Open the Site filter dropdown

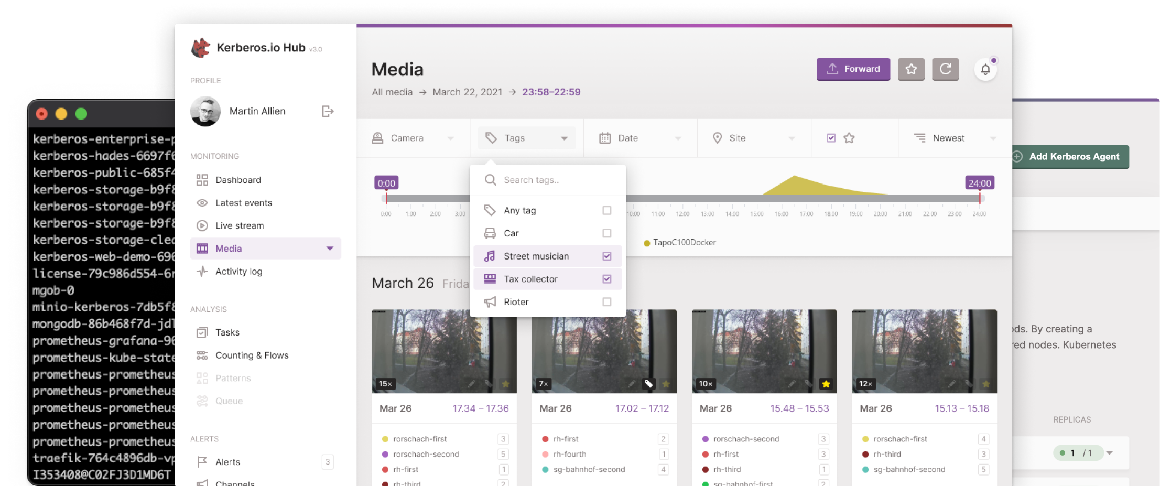754,138
